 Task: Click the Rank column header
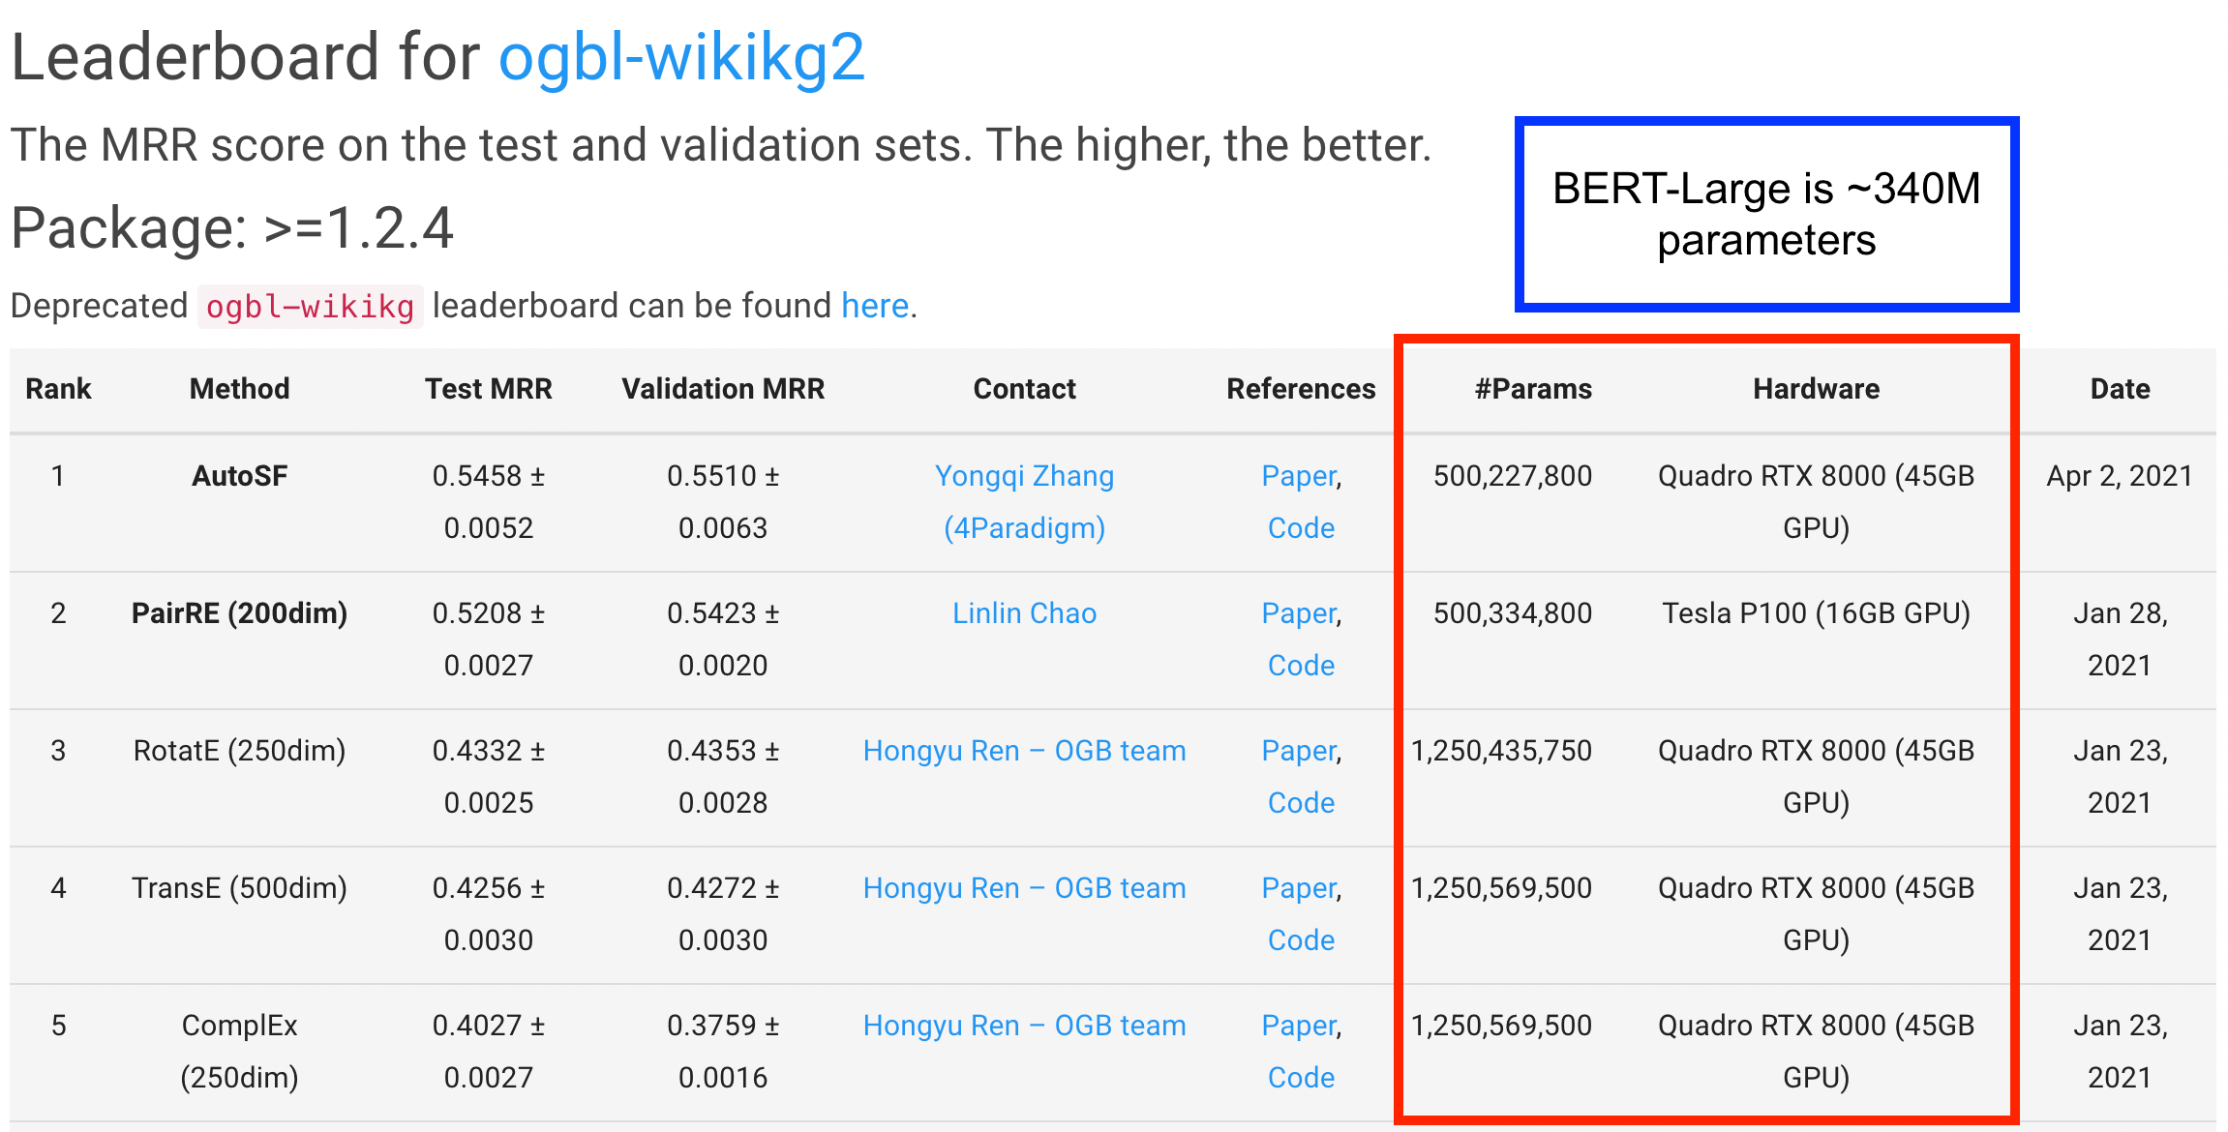58,389
